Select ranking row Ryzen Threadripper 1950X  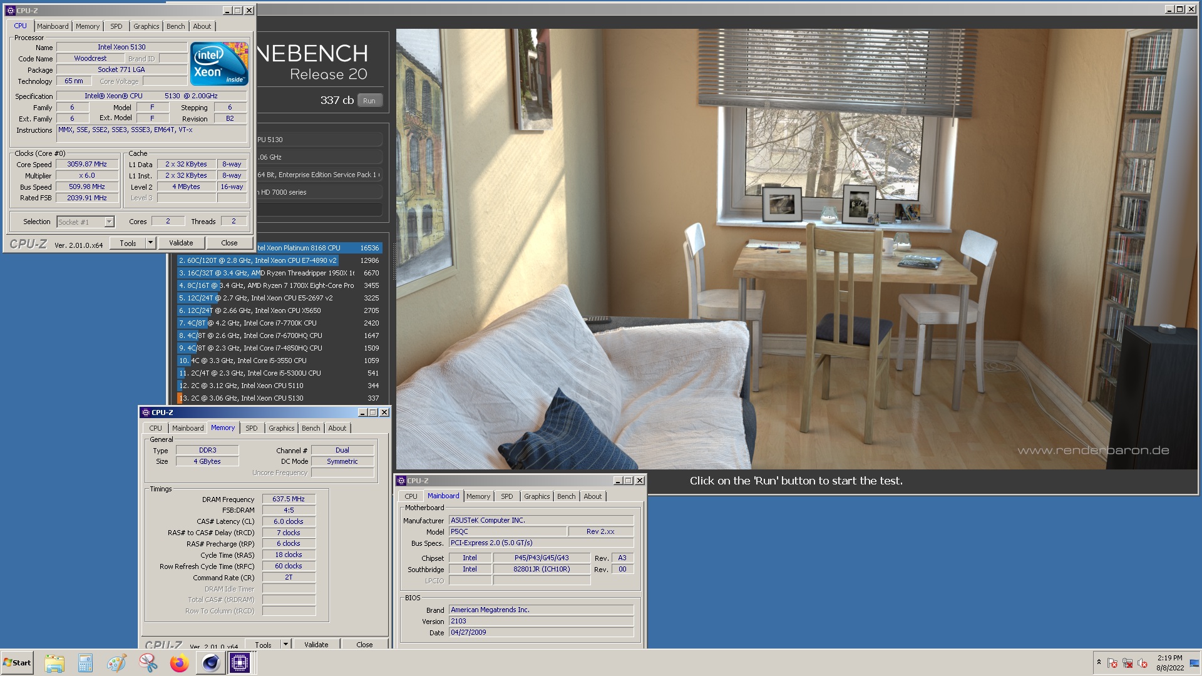point(279,273)
